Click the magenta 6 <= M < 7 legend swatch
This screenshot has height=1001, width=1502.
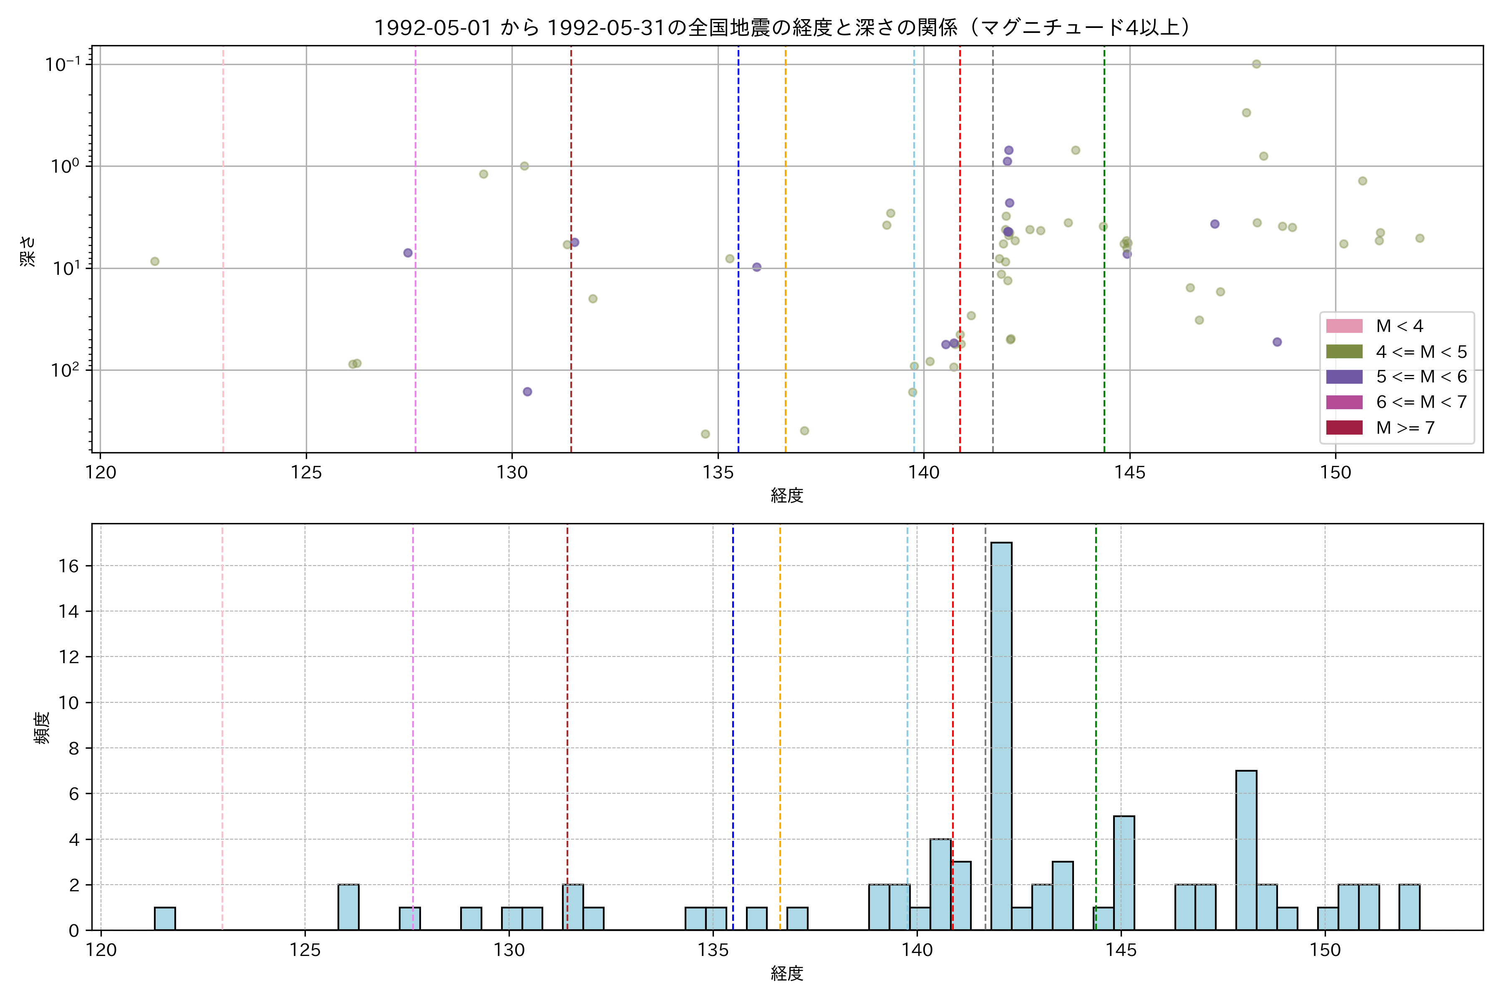pyautogui.click(x=1343, y=402)
